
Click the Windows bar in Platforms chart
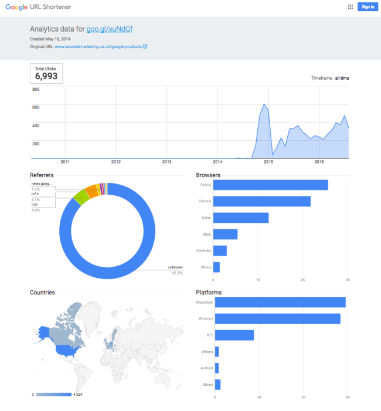tap(277, 318)
